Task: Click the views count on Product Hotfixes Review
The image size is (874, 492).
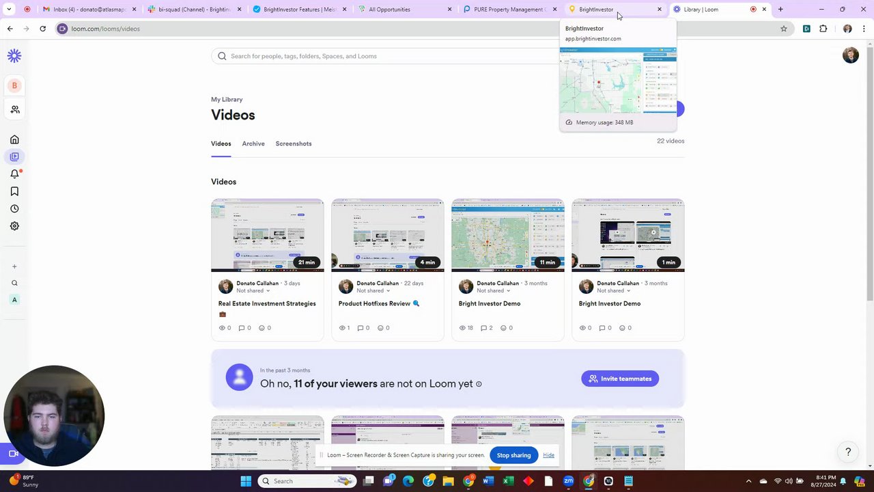Action: tap(344, 328)
